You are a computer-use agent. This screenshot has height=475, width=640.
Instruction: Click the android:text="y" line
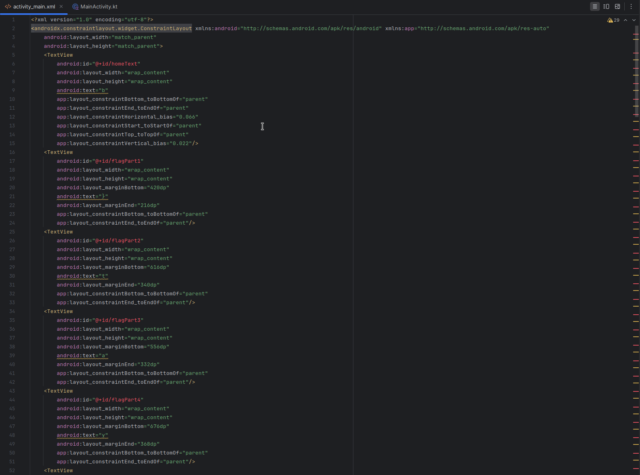[x=83, y=435]
